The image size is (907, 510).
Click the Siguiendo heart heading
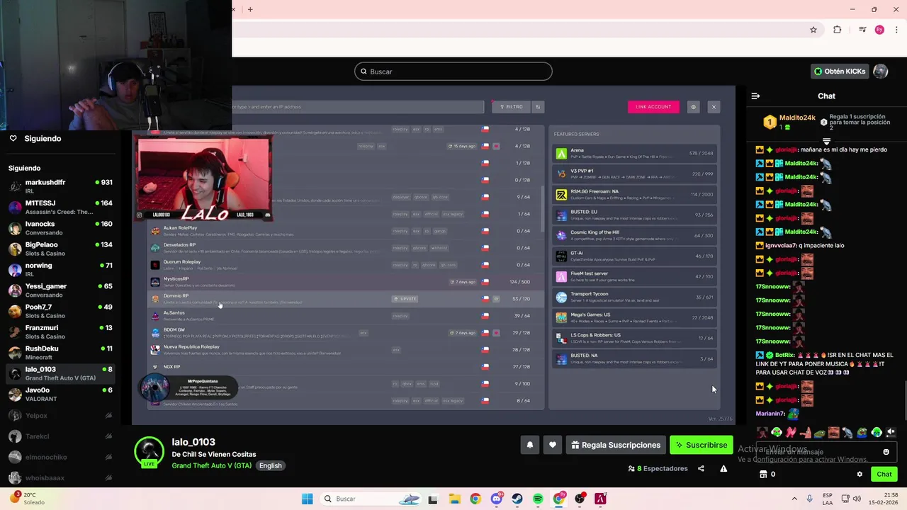tap(35, 138)
